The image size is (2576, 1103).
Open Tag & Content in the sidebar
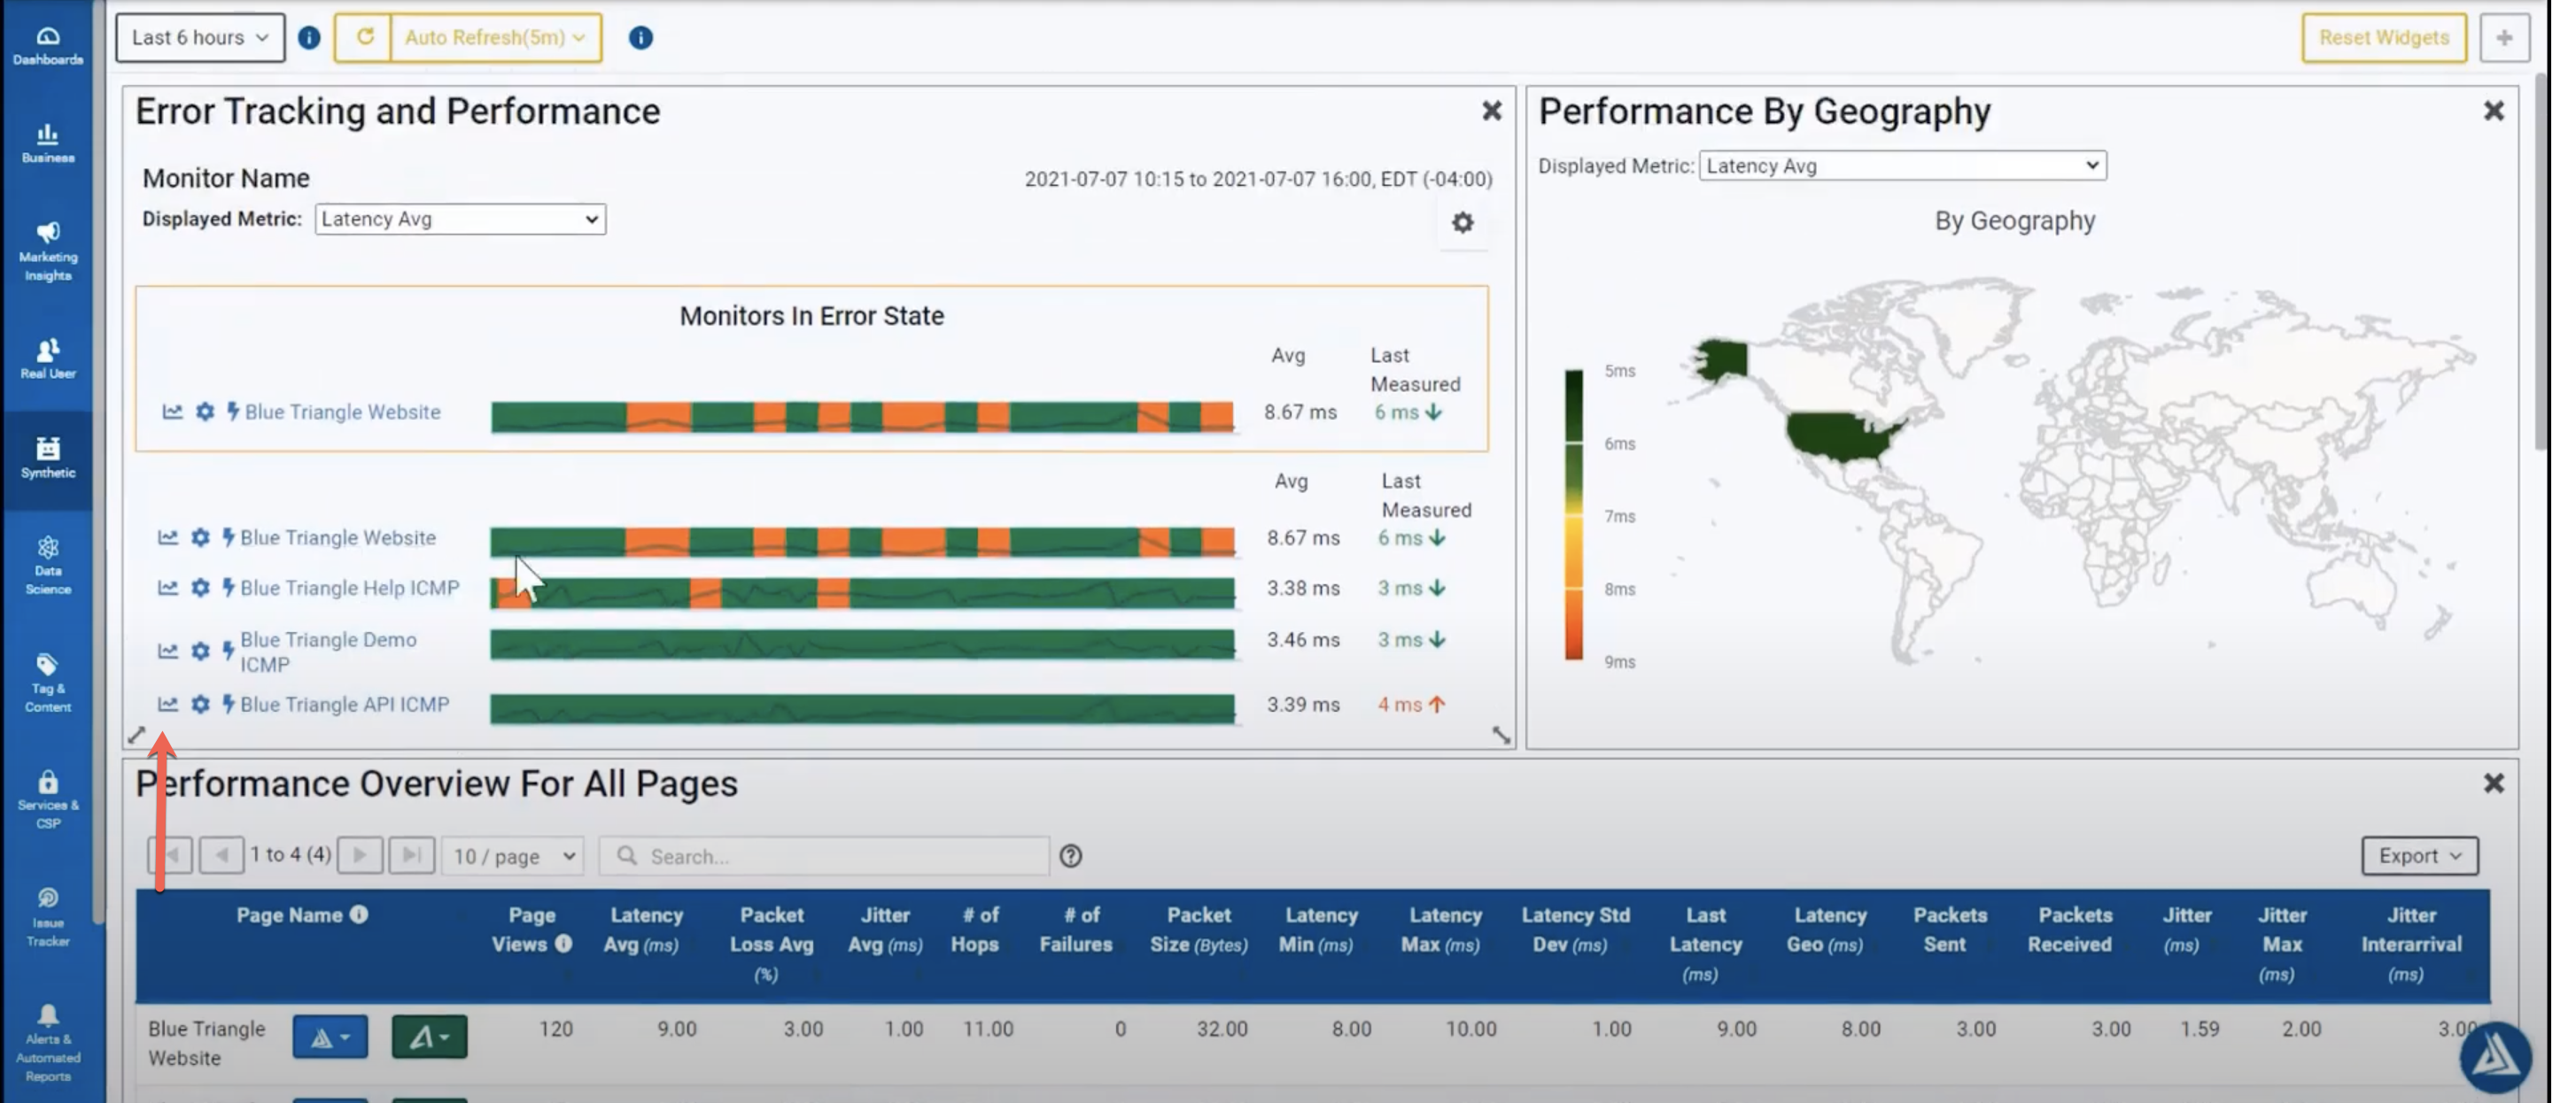point(47,683)
